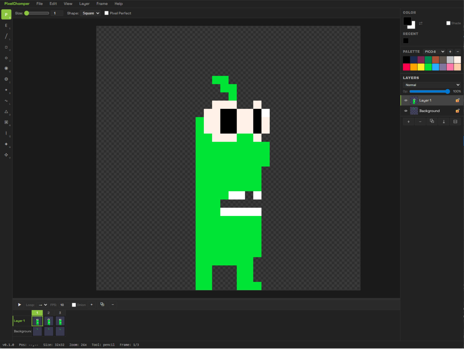Select the Fill bucket tool
Image resolution: width=464 pixels, height=349 pixels.
pyautogui.click(x=6, y=68)
